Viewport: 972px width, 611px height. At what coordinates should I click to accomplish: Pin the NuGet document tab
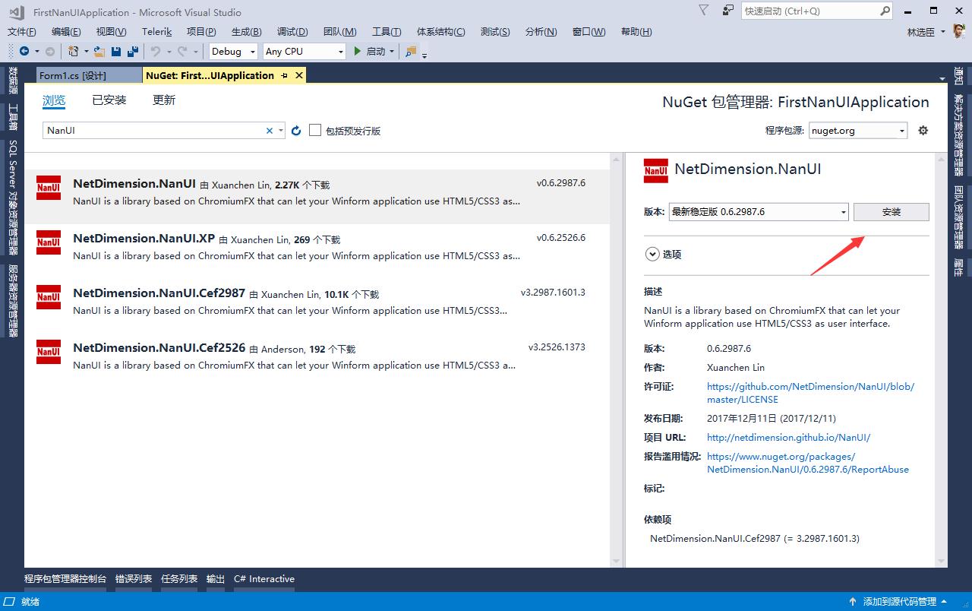tap(284, 75)
